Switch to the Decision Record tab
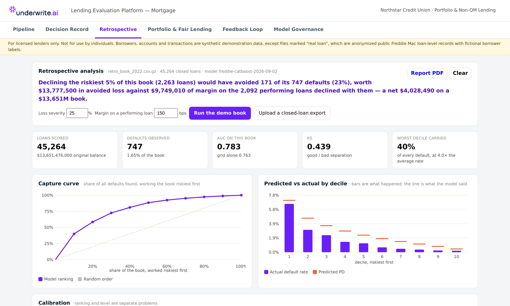This screenshot has height=306, width=510. [67, 29]
